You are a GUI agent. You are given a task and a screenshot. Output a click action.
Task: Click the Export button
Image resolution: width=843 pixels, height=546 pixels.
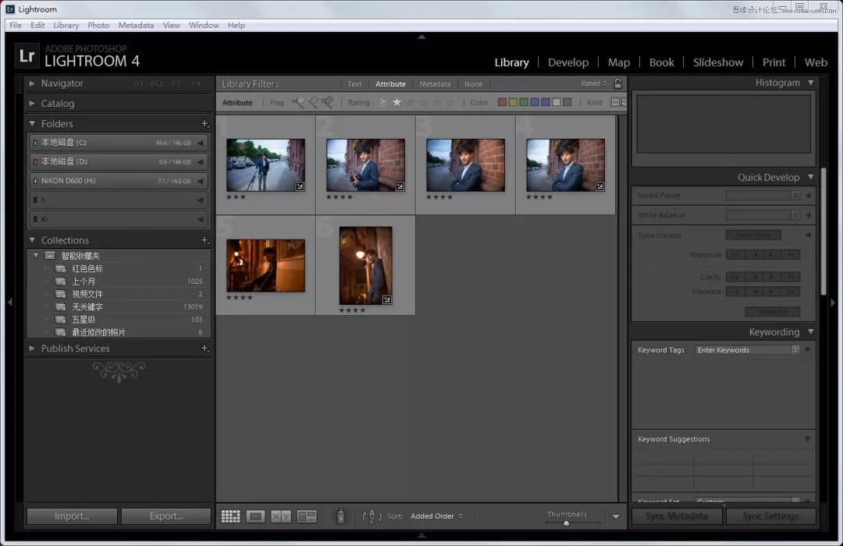point(166,516)
